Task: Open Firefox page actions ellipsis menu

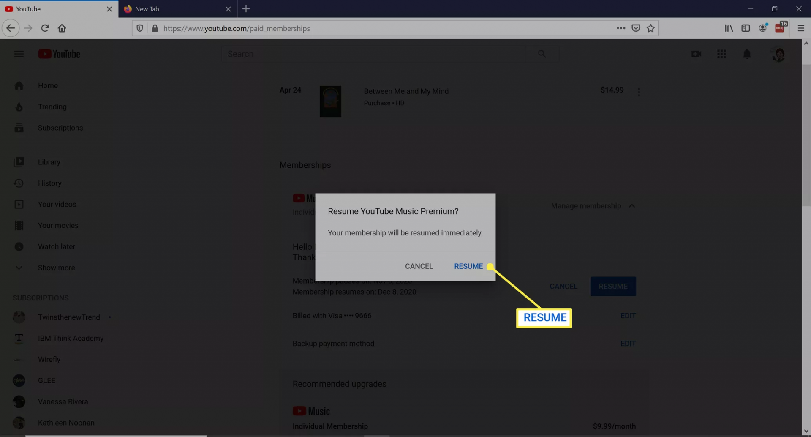Action: click(x=620, y=28)
